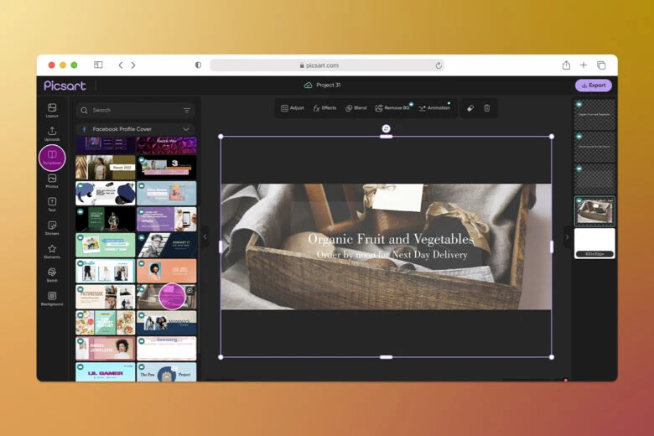This screenshot has height=436, width=654.
Task: Collapse the templates panel with left arrow
Action: tap(205, 237)
